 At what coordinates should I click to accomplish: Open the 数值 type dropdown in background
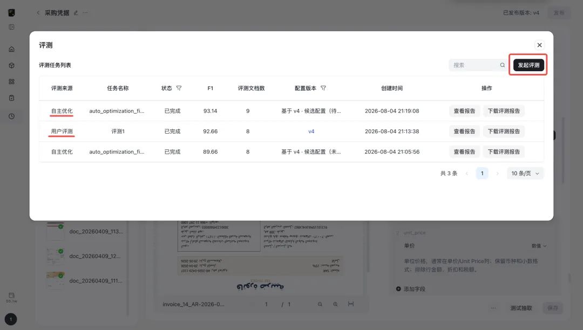pyautogui.click(x=539, y=246)
